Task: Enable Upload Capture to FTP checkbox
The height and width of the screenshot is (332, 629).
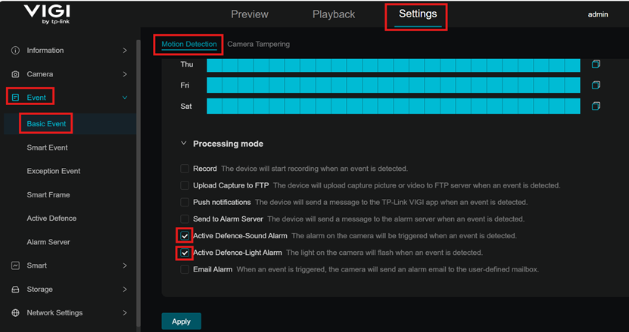Action: (x=185, y=185)
